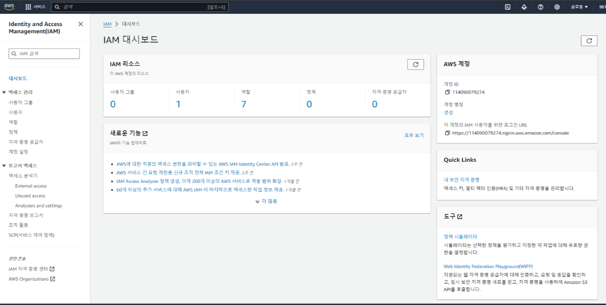The image size is (606, 305).
Task: Click 모두 보기 in 새로운 기능
Action: tap(414, 135)
